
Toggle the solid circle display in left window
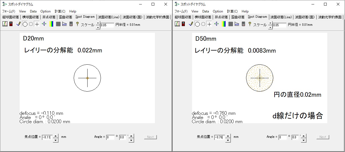25,24
